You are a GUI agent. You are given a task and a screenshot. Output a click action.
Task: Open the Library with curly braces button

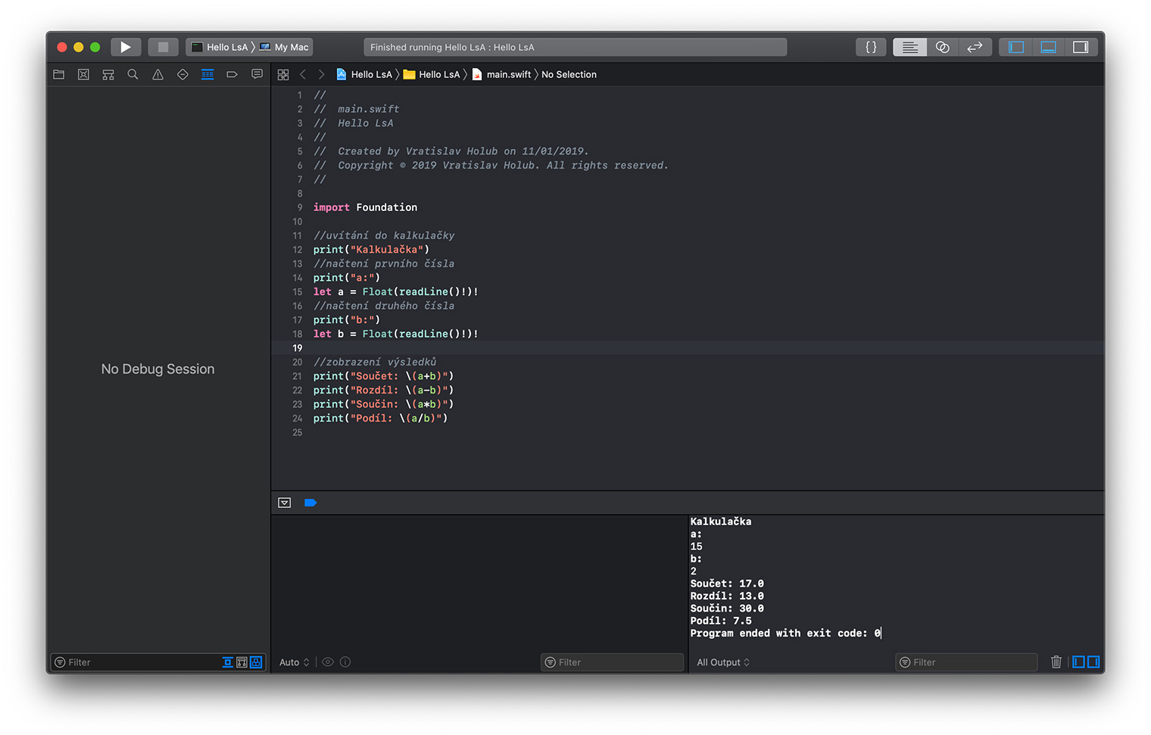coord(871,47)
